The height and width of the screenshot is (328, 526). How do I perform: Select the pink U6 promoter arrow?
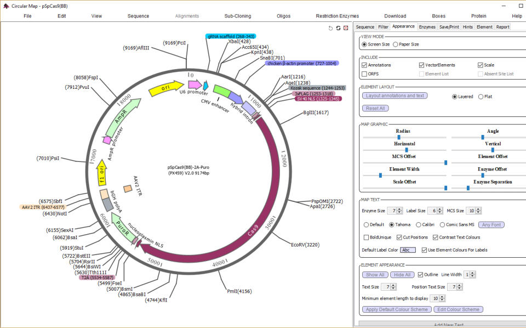click(195, 84)
